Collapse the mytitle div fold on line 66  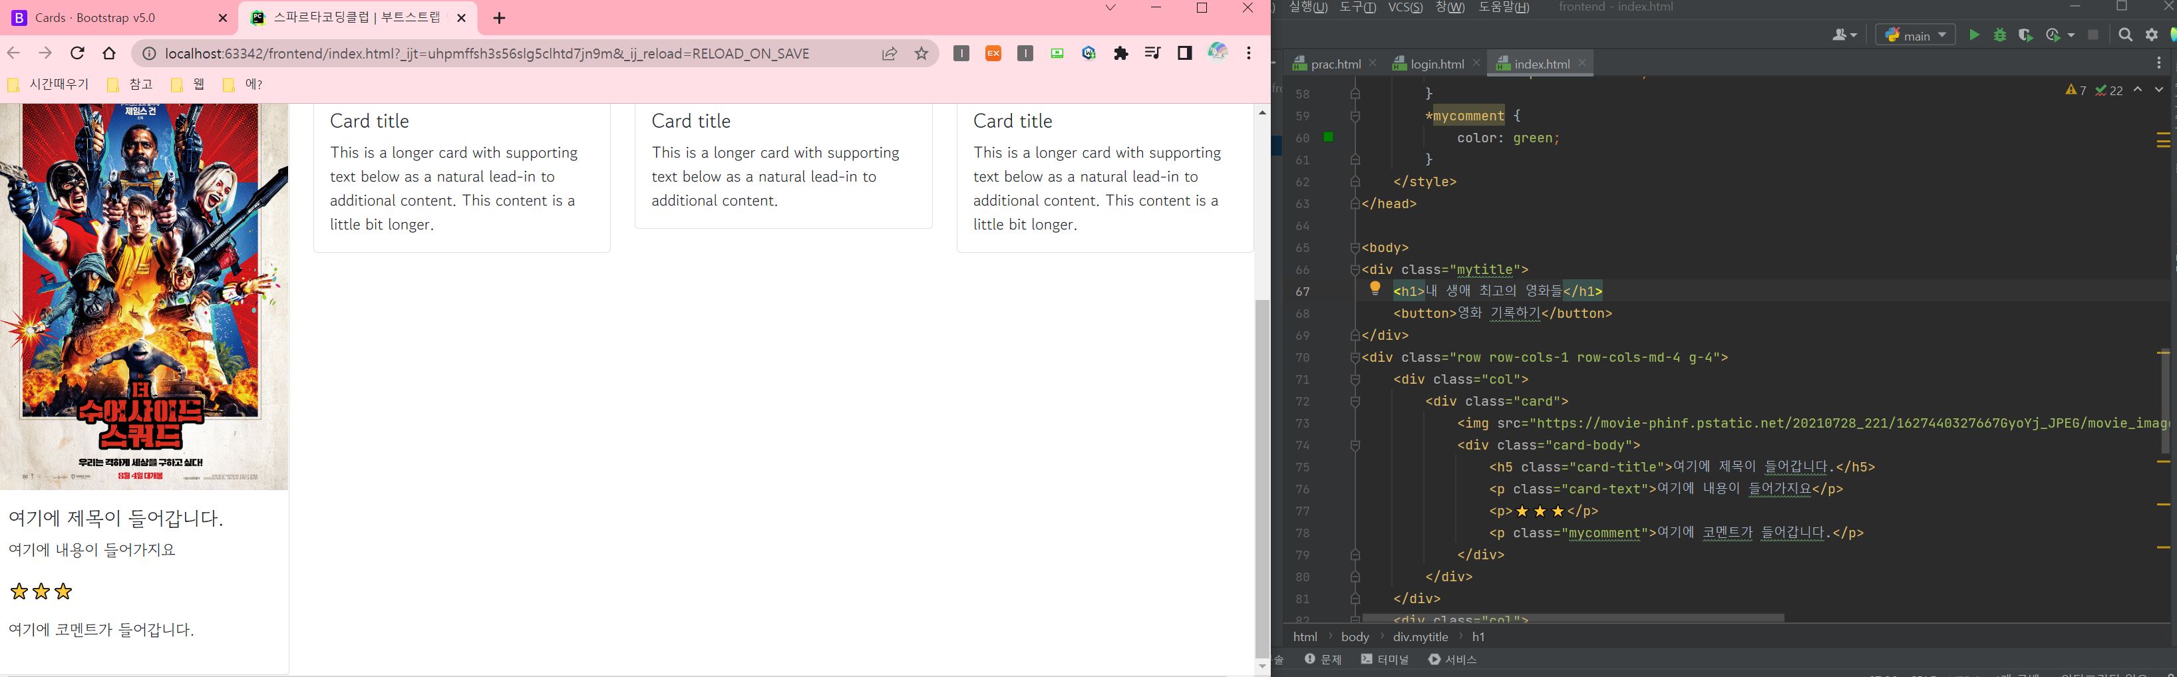pyautogui.click(x=1355, y=269)
